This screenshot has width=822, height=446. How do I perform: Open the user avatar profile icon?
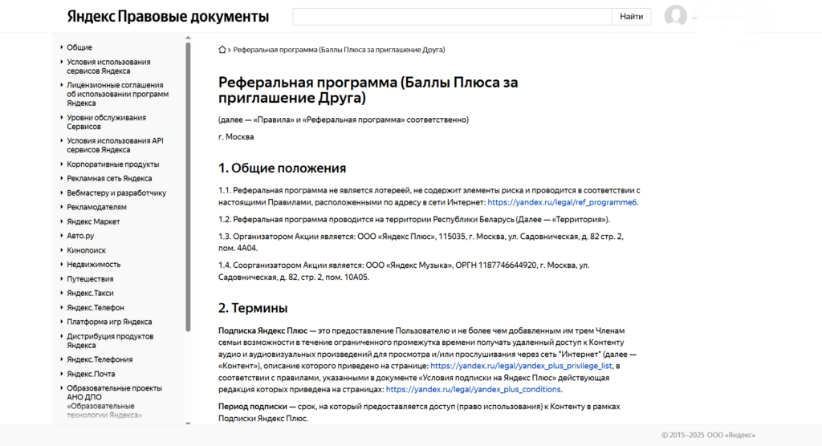(676, 16)
